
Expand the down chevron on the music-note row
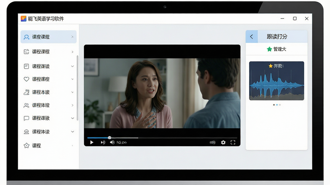pos(73,92)
